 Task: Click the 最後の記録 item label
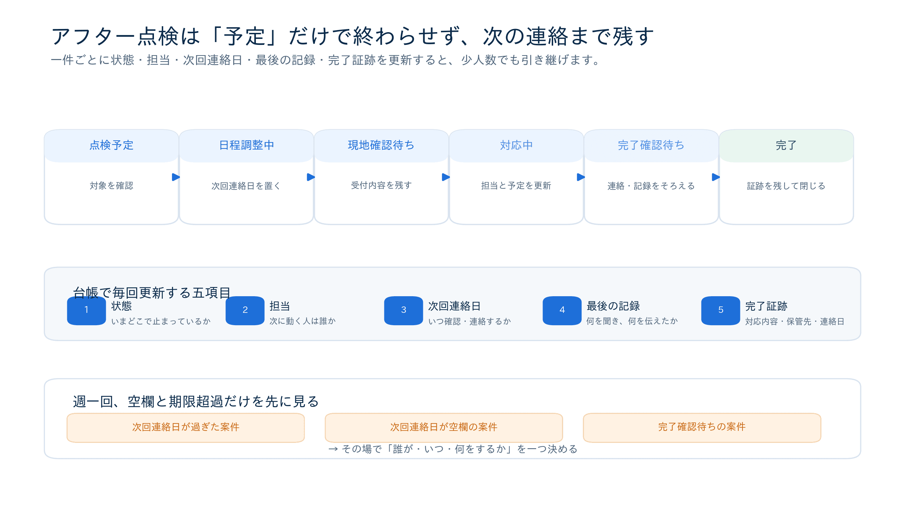click(x=613, y=306)
